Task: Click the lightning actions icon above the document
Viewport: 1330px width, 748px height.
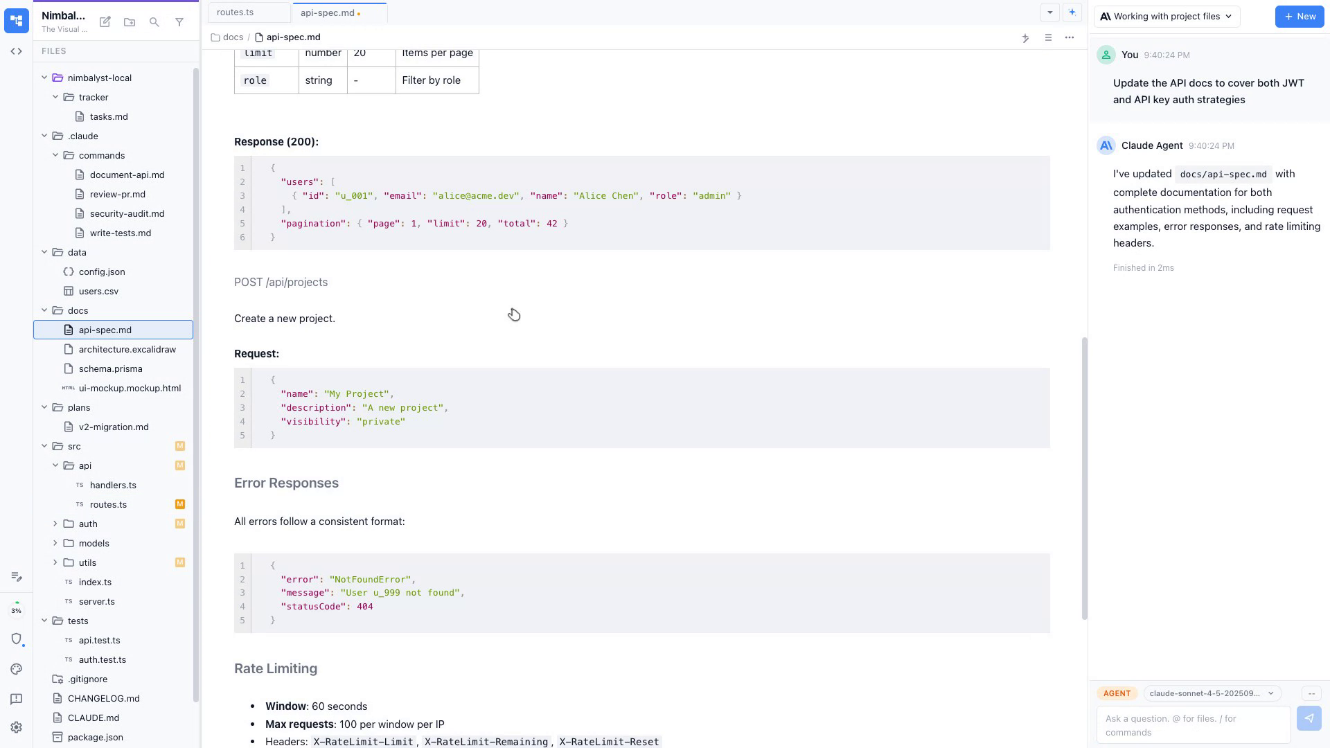Action: tap(1026, 38)
